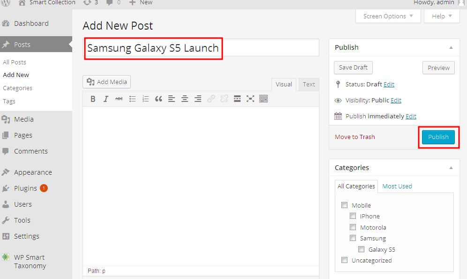Open the + New admin bar menu
This screenshot has width=467, height=279.
[141, 3]
